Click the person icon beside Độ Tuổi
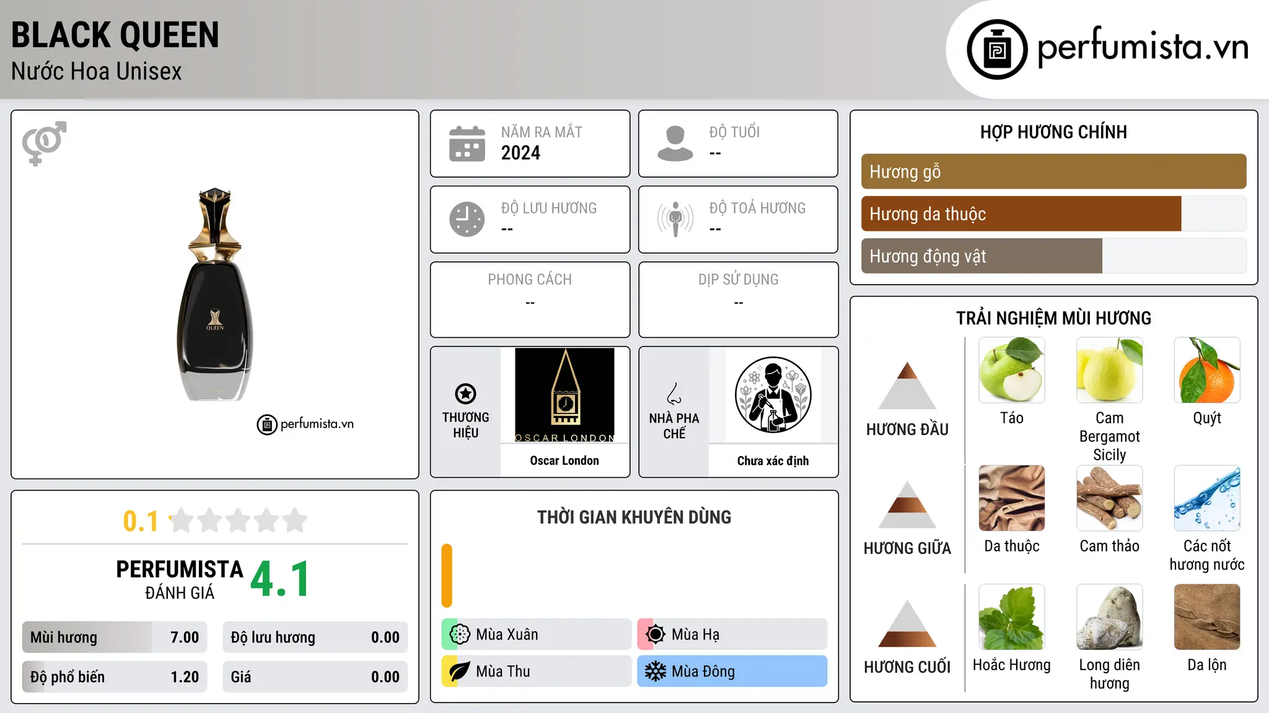The height and width of the screenshot is (713, 1269). tap(675, 144)
